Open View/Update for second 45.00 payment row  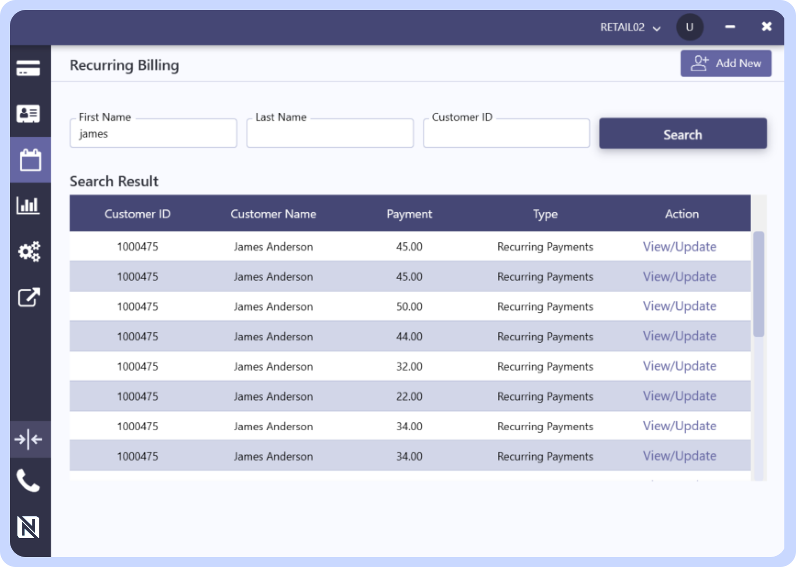680,277
